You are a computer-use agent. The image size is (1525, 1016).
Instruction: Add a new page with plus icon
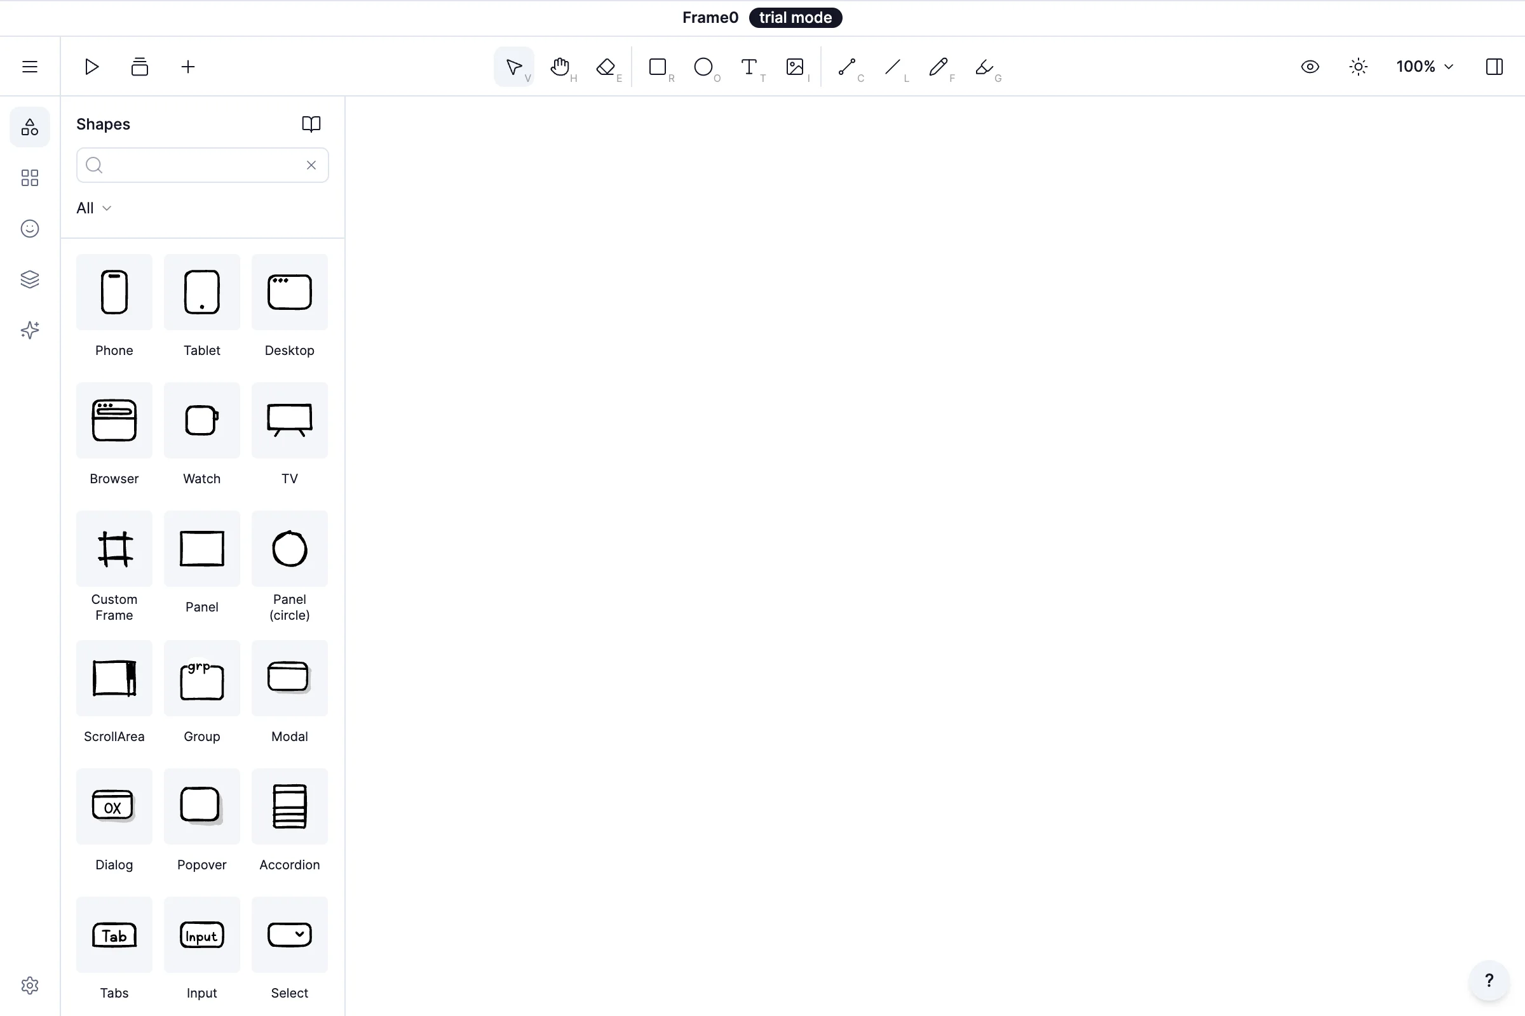point(188,67)
